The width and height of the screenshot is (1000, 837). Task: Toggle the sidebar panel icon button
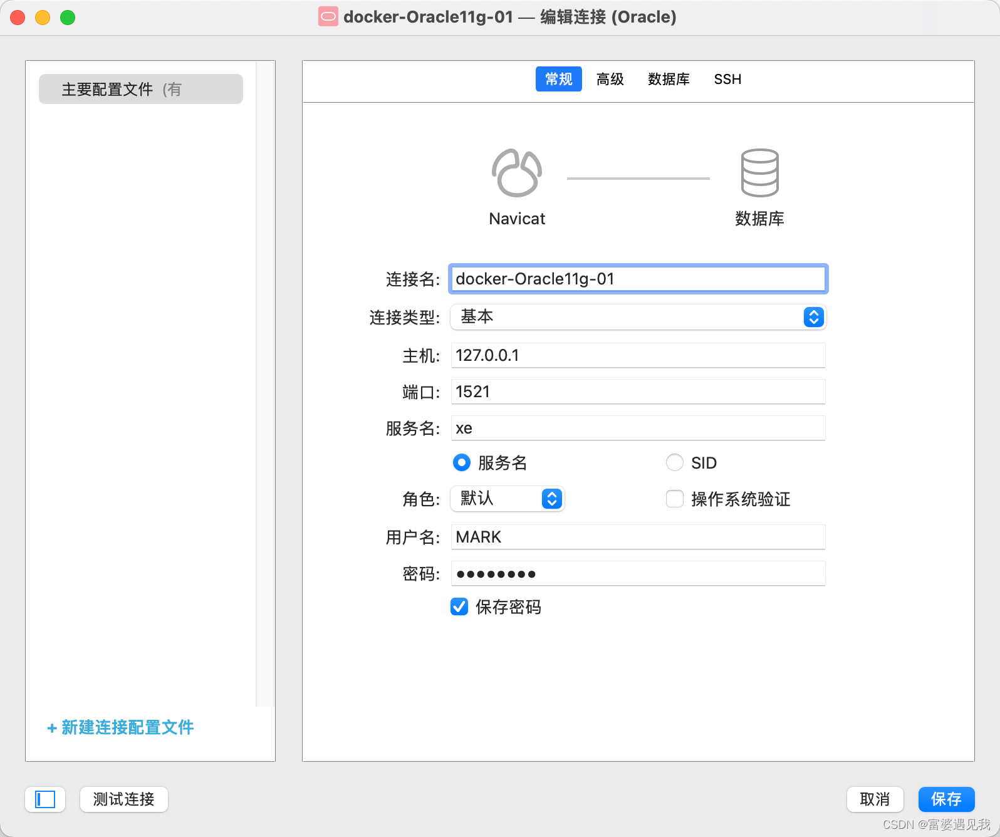click(x=45, y=799)
